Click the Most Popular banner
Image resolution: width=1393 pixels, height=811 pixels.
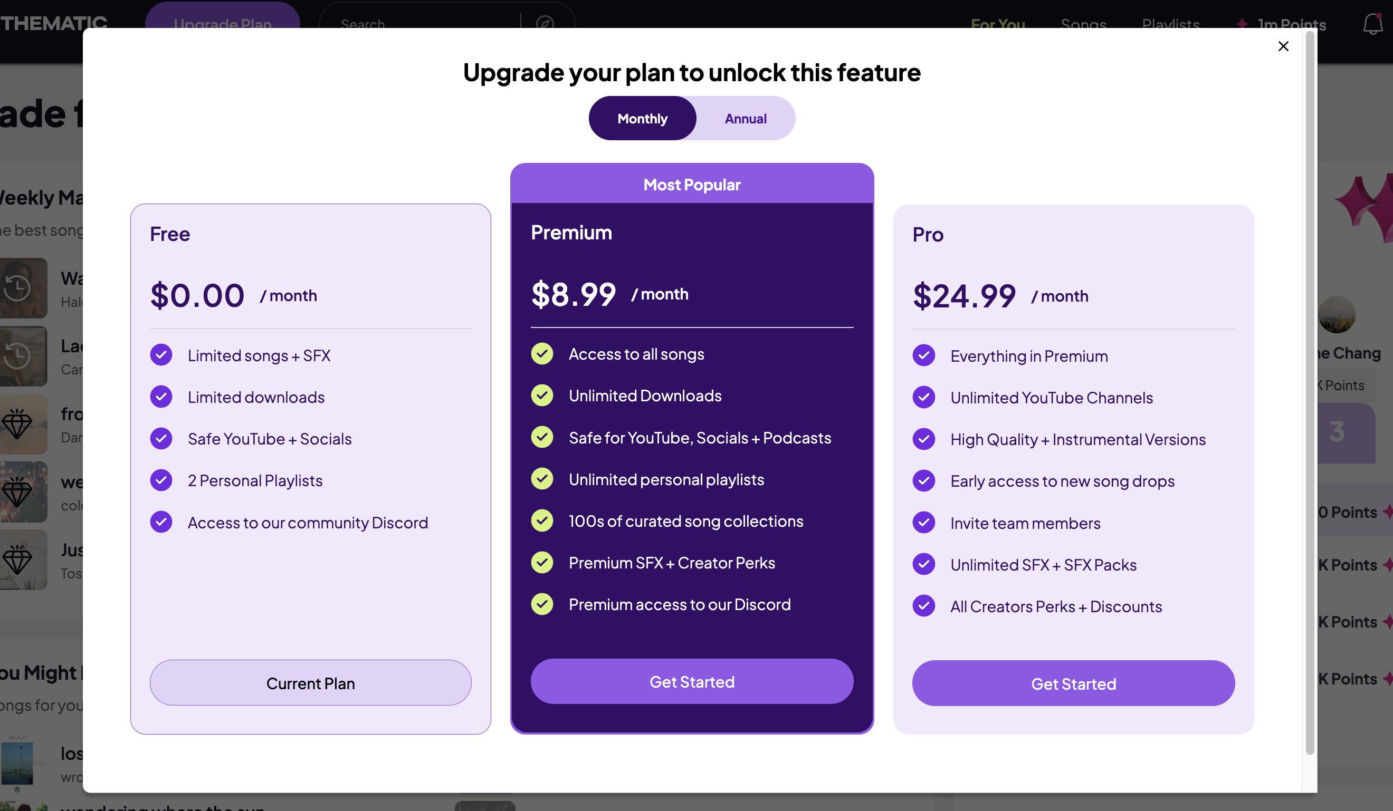[692, 185]
